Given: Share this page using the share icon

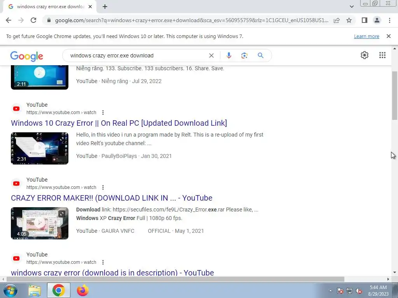Looking at the screenshot, I should coord(337,20).
